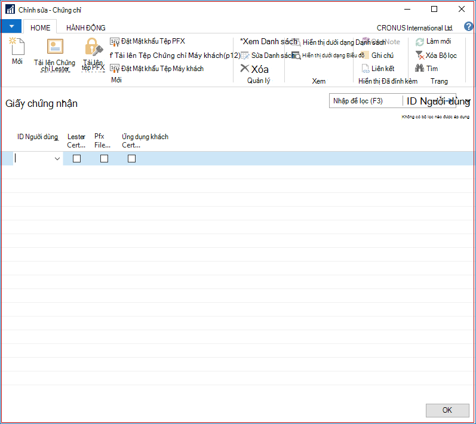Open Ghi chú notes
The image size is (476, 424).
(377, 55)
